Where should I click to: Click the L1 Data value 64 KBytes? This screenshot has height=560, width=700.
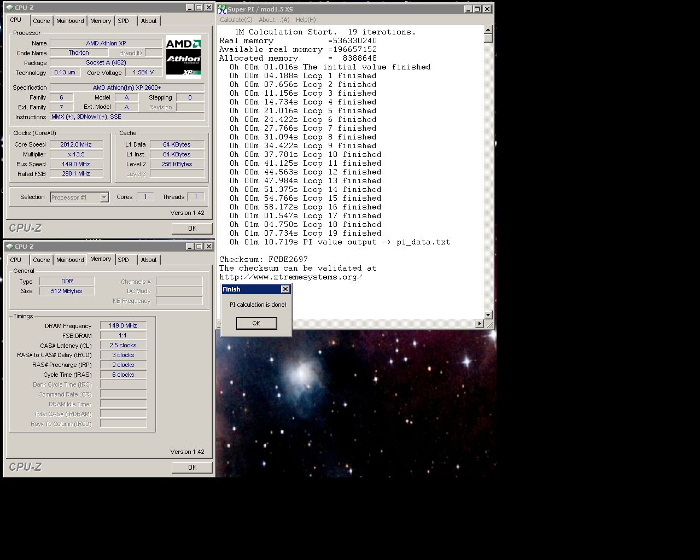[x=177, y=144]
